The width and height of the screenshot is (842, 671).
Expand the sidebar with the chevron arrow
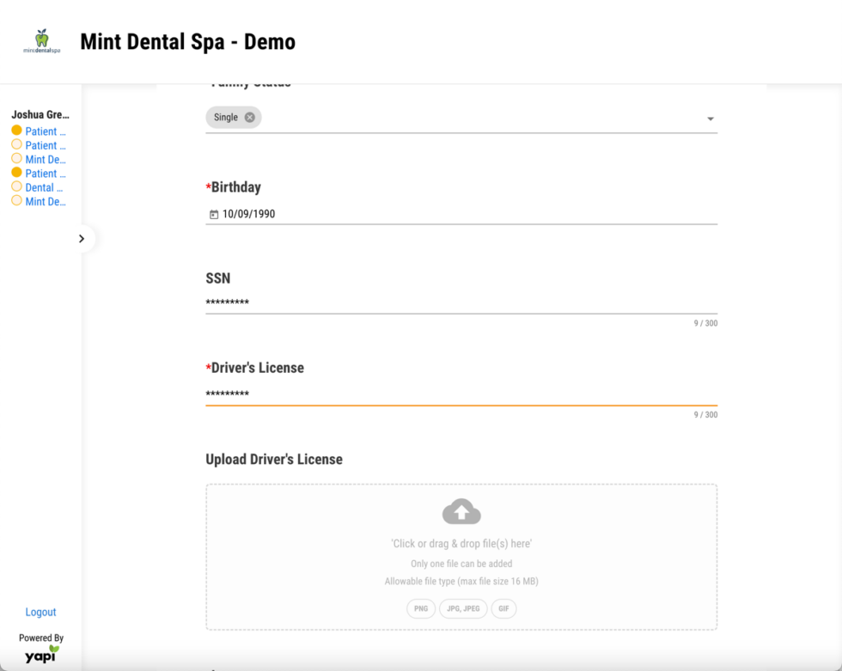click(x=82, y=239)
